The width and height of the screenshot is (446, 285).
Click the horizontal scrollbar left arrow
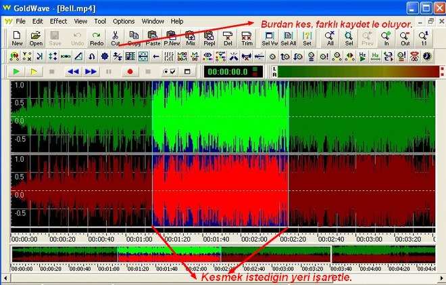5,278
